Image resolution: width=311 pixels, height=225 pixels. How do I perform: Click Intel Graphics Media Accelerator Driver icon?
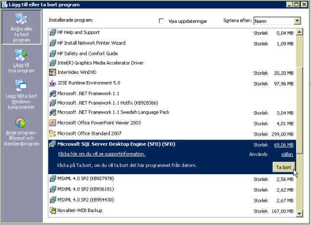point(52,63)
